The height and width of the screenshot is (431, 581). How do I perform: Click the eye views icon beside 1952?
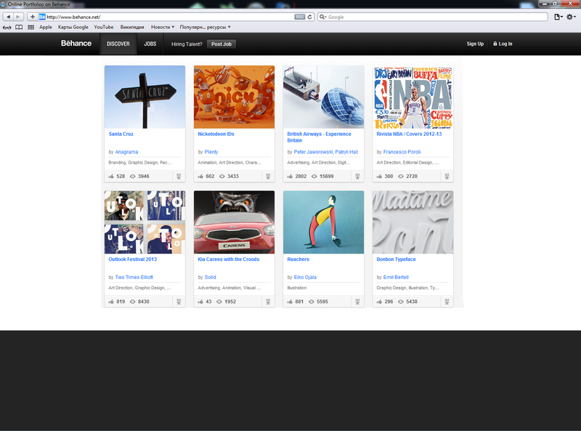(x=219, y=302)
